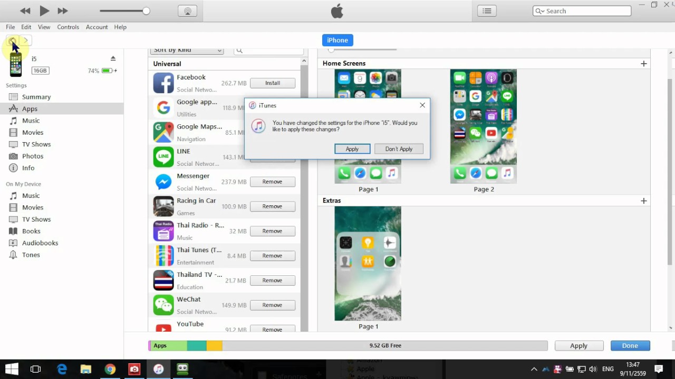Viewport: 675px width, 379px height.
Task: Click Don't Apply in the dialog
Action: [x=399, y=149]
